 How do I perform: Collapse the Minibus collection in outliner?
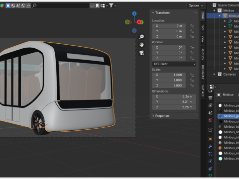pos(214,10)
